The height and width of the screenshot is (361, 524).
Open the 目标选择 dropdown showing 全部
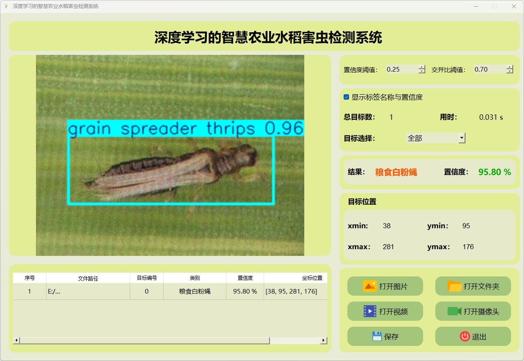(x=436, y=138)
